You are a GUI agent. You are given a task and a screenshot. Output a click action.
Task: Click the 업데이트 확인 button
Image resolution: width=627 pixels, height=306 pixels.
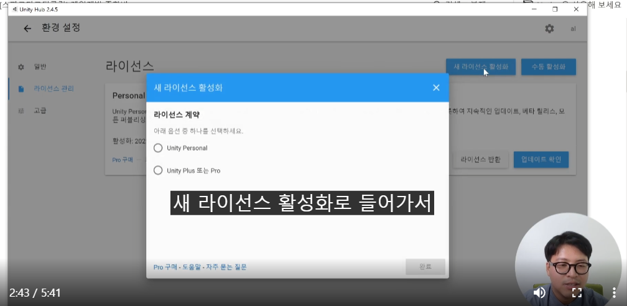tap(541, 160)
